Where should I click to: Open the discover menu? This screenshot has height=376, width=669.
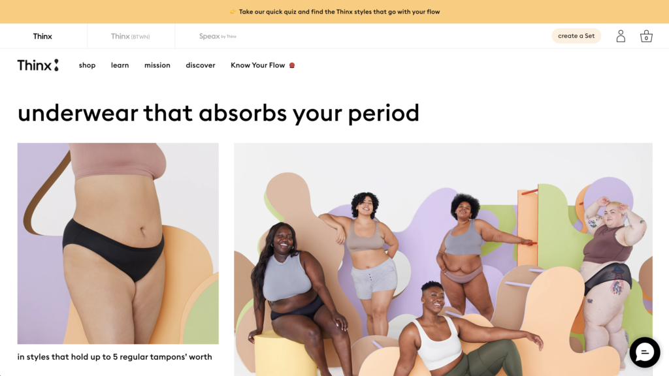(x=201, y=65)
